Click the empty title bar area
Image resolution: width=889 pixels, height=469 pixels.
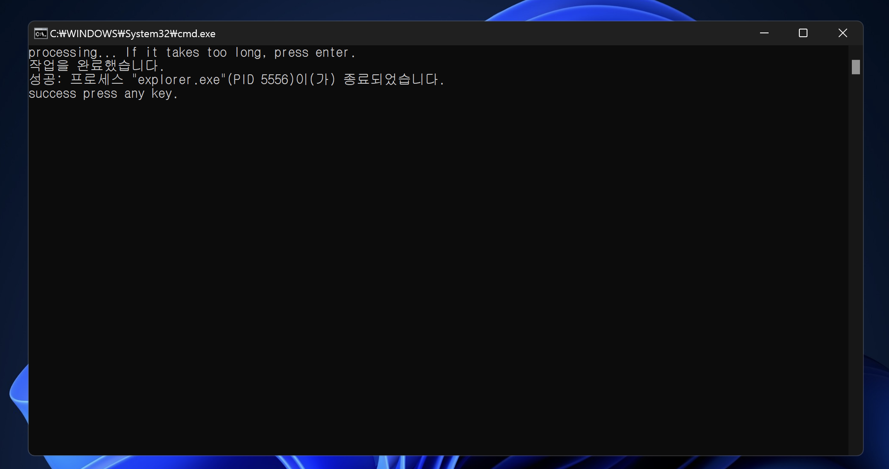click(x=470, y=33)
